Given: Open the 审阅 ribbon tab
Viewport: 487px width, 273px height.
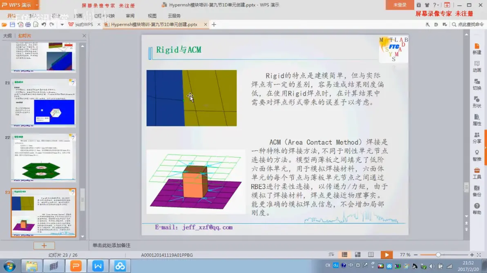Looking at the screenshot, I should click(130, 16).
